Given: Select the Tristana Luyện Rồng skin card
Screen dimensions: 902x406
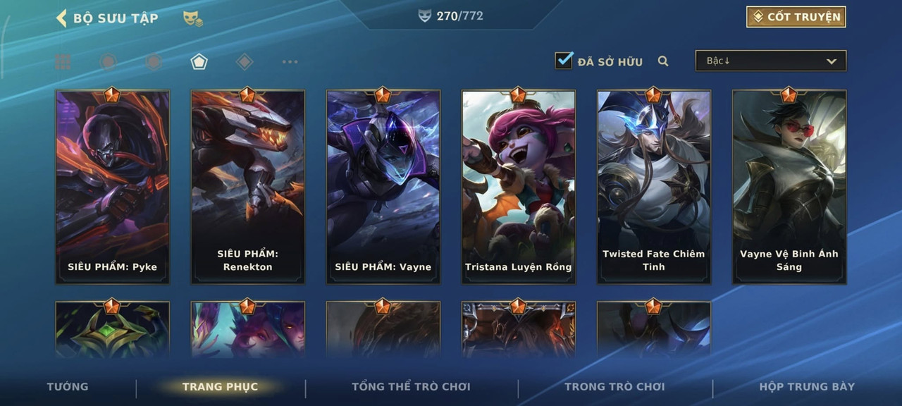Looking at the screenshot, I should coord(519,187).
